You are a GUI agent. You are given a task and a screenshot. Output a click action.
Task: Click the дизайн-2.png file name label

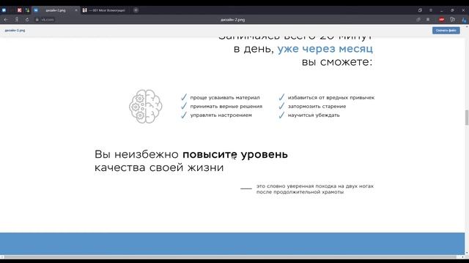click(x=15, y=31)
